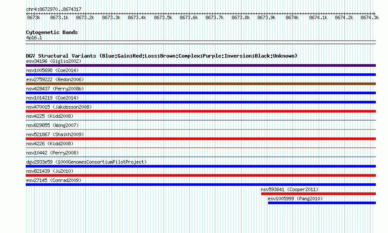Image resolution: width=388 pixels, height=233 pixels.
Task: Click the 8673k ruler tick label
Action: point(34,17)
